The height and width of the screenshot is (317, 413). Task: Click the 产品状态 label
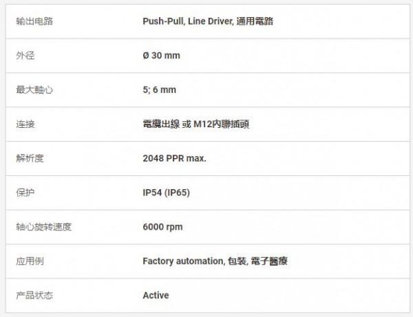[34, 296]
